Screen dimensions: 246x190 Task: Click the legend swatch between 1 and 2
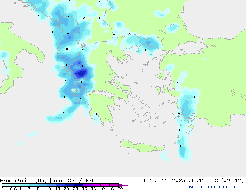[24, 185]
